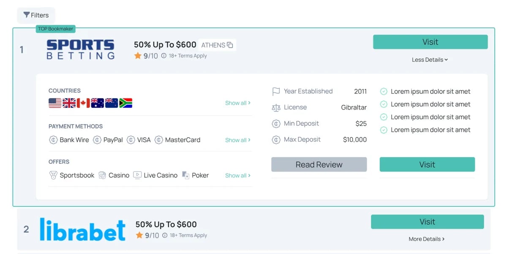Show all countries

238,103
